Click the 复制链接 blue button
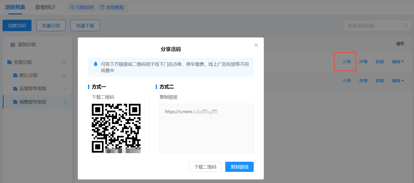This screenshot has height=183, width=414. click(x=239, y=167)
